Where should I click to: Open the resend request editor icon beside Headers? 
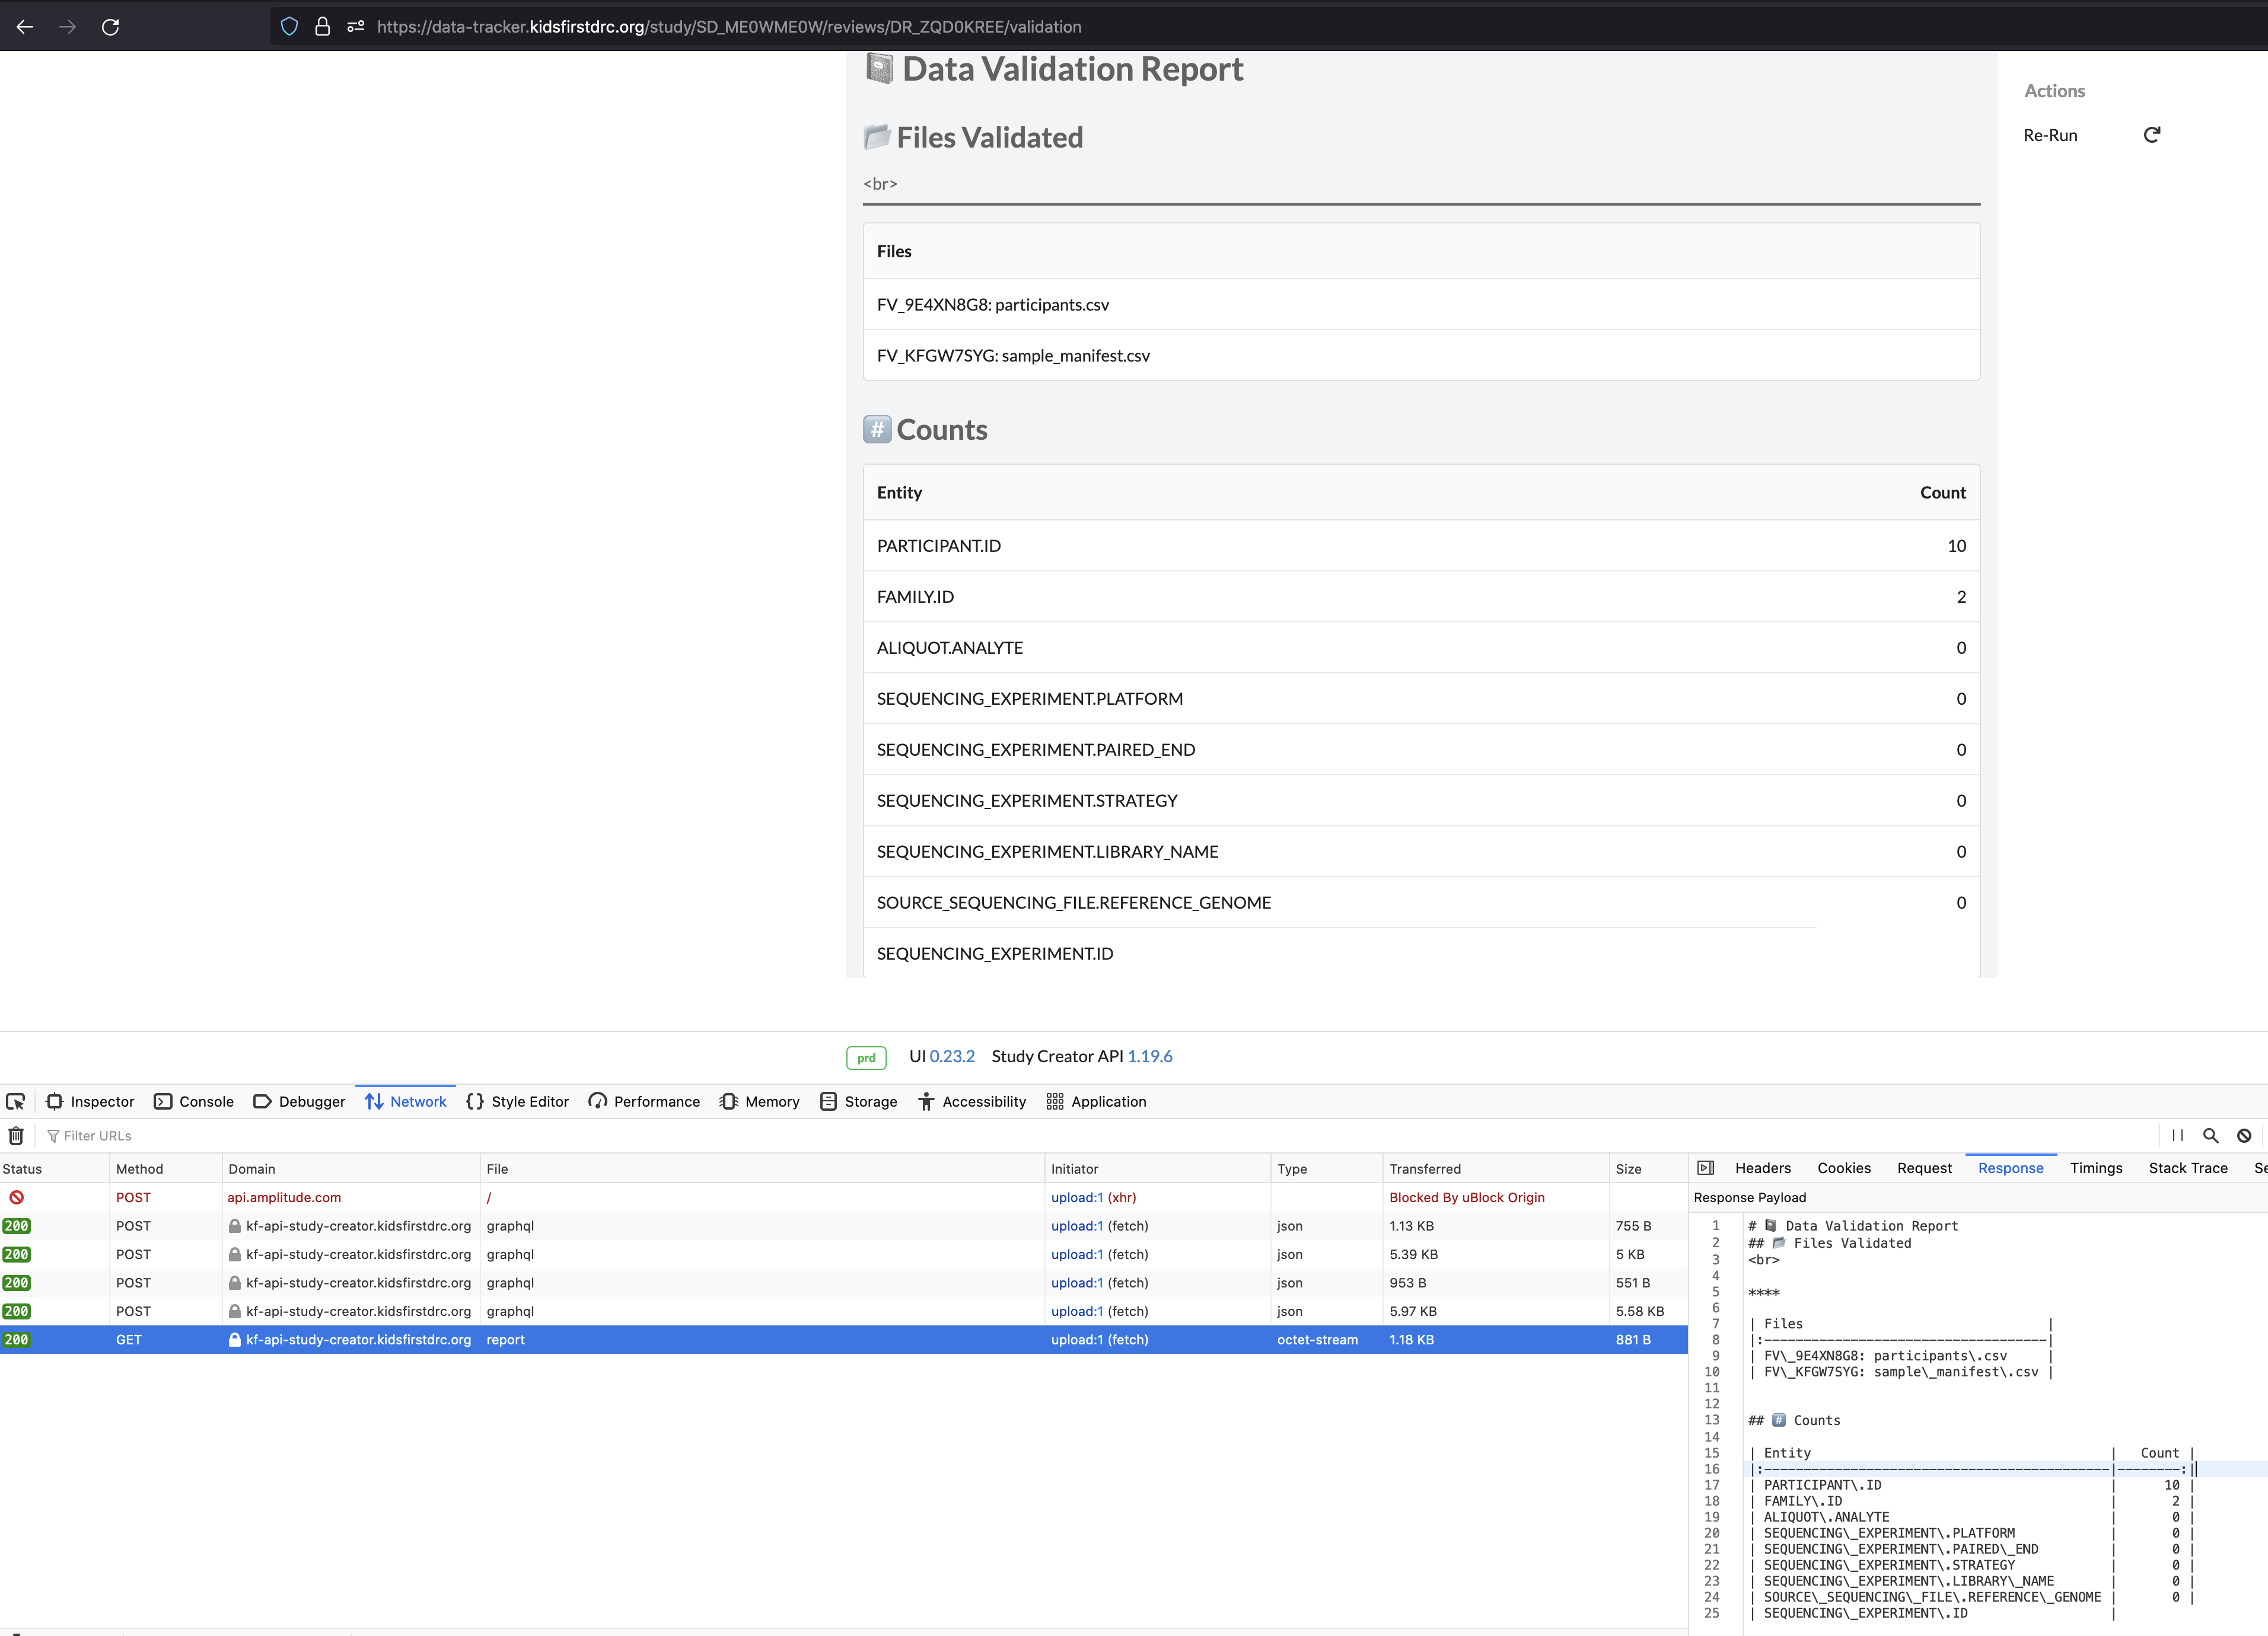[x=1706, y=1167]
